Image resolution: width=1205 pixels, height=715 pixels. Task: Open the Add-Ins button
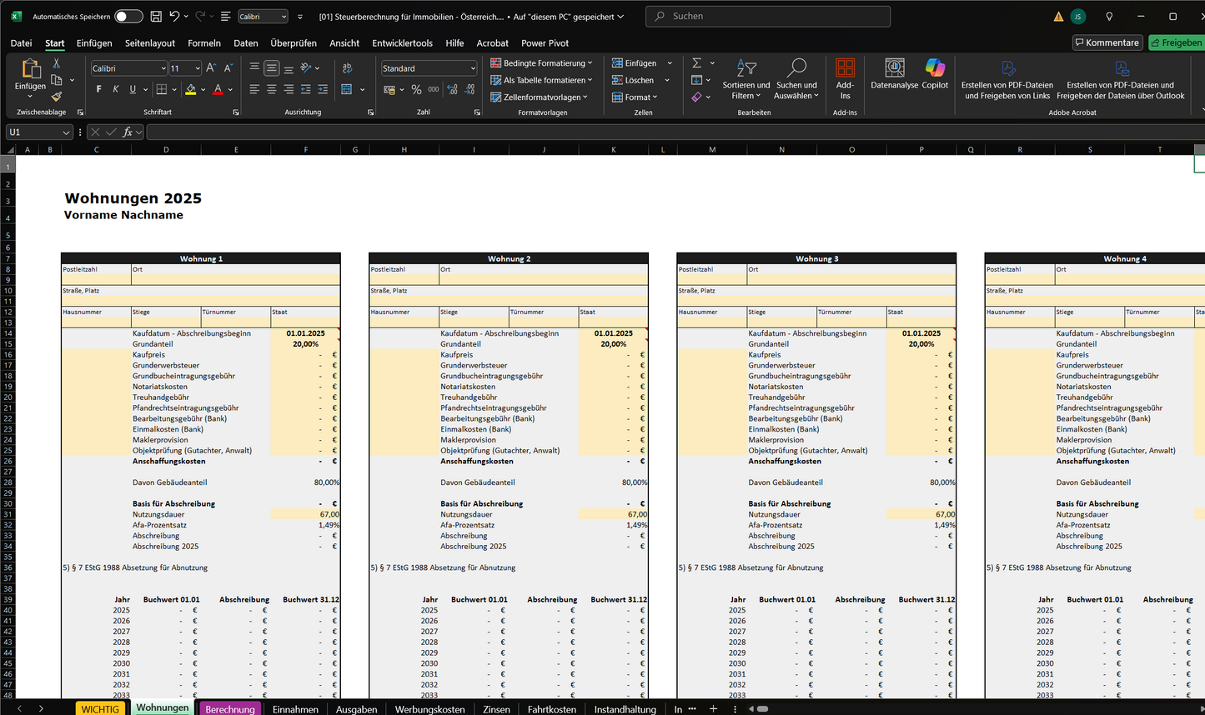(845, 79)
